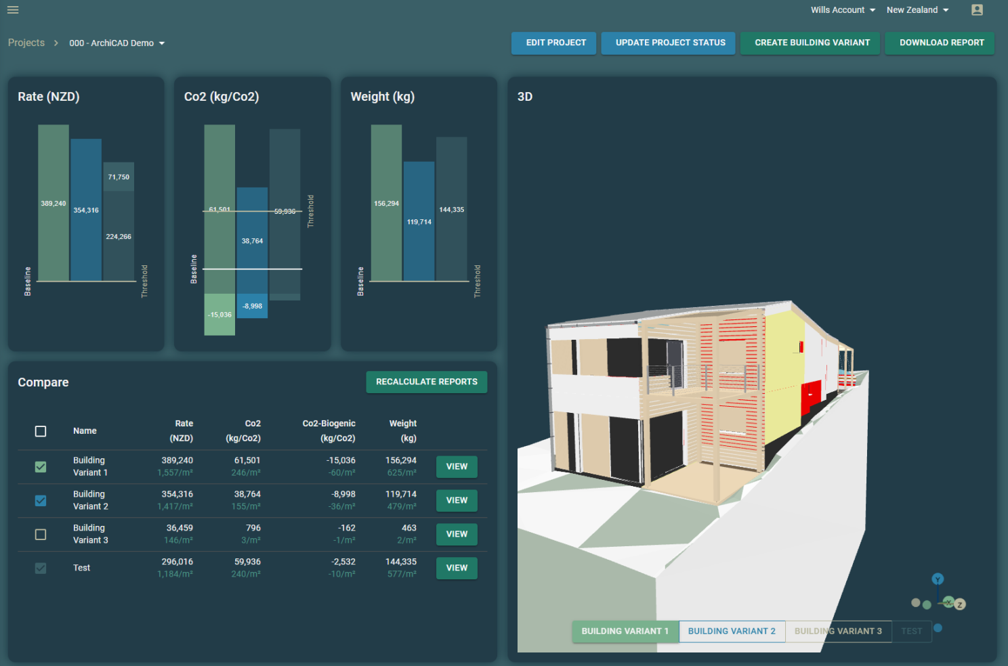Viewport: 1008px width, 666px height.
Task: Open the hamburger navigation menu
Action: [13, 10]
